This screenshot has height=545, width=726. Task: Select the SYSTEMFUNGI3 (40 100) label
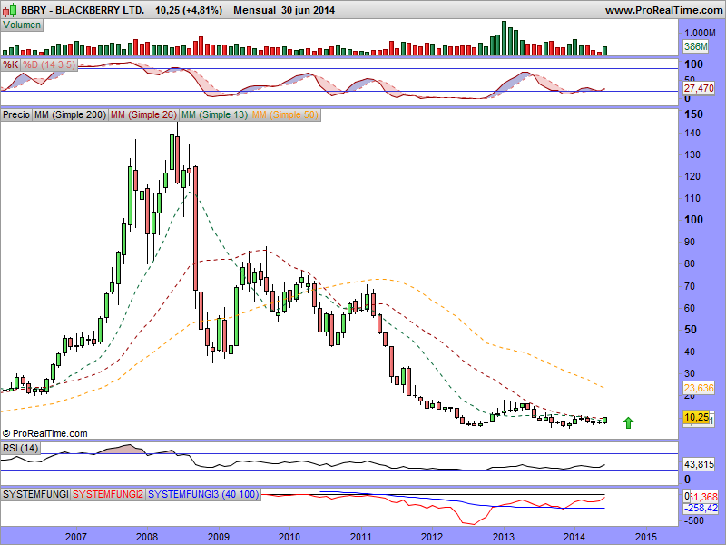(x=203, y=494)
